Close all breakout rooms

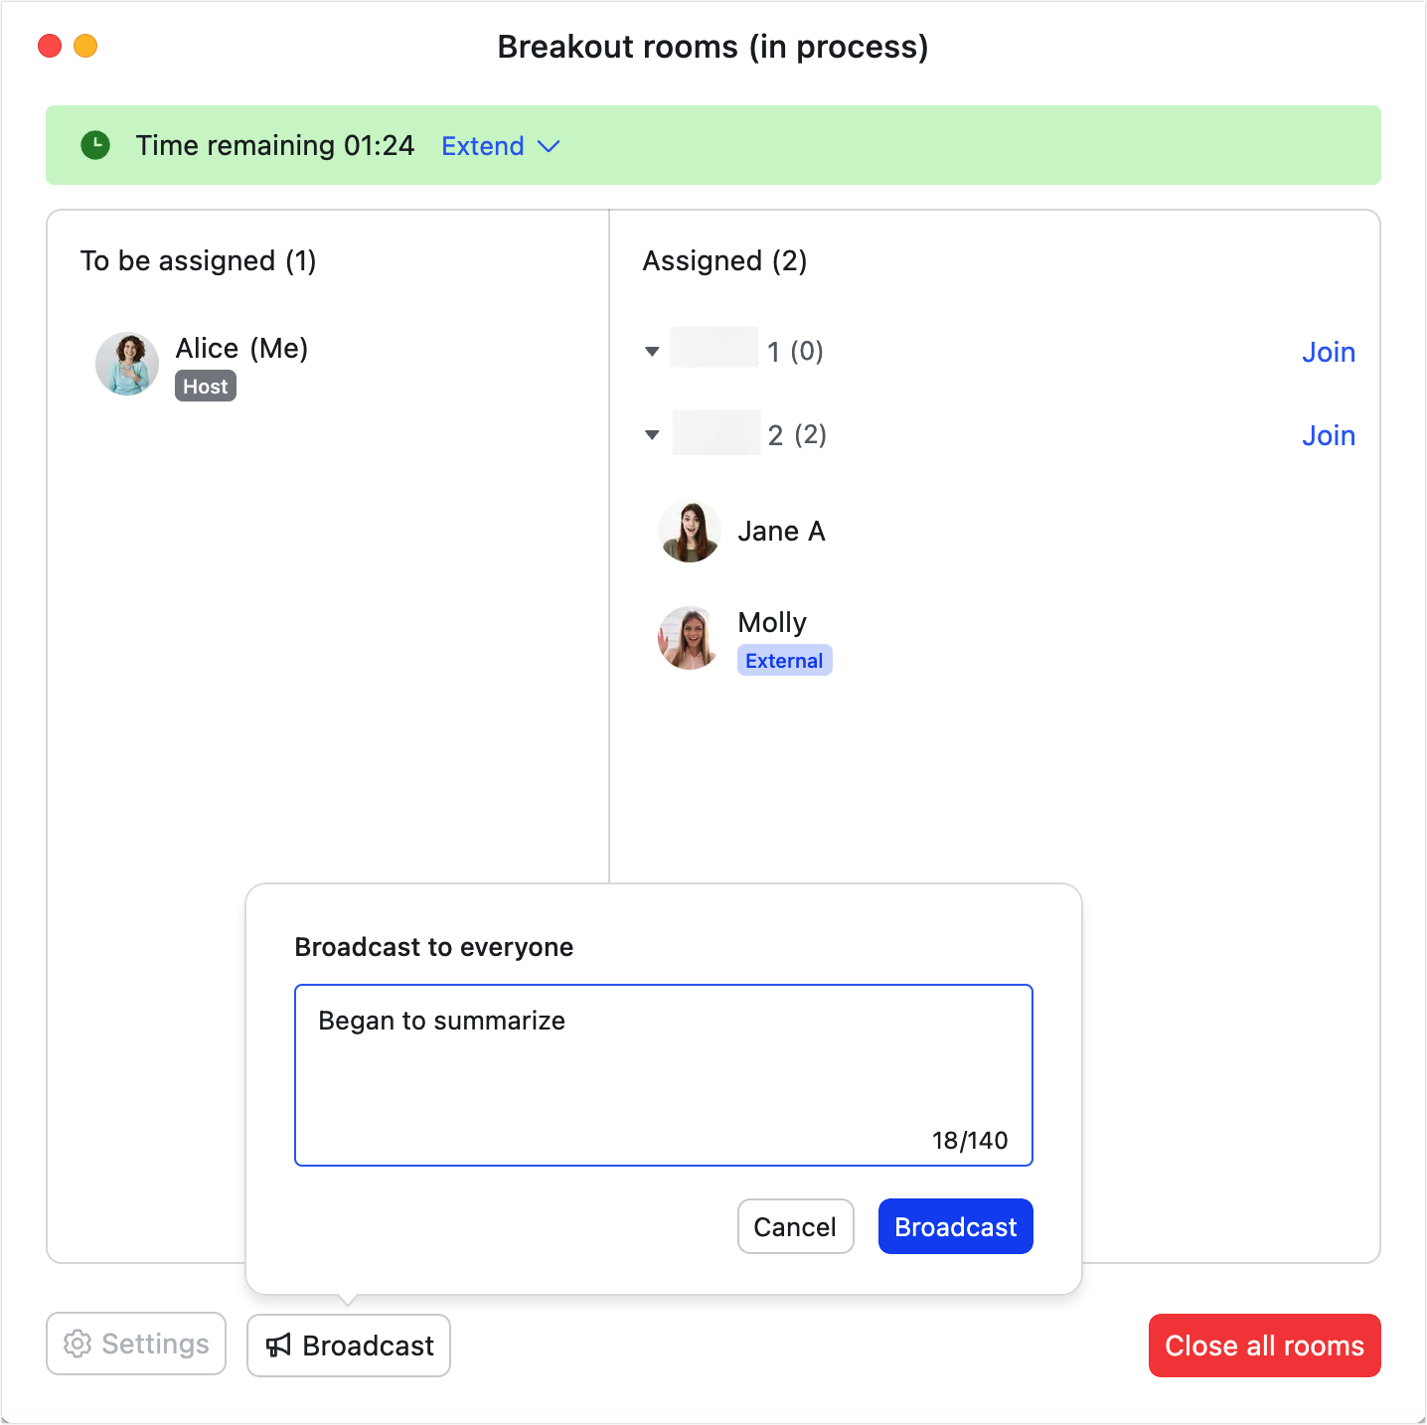coord(1263,1346)
